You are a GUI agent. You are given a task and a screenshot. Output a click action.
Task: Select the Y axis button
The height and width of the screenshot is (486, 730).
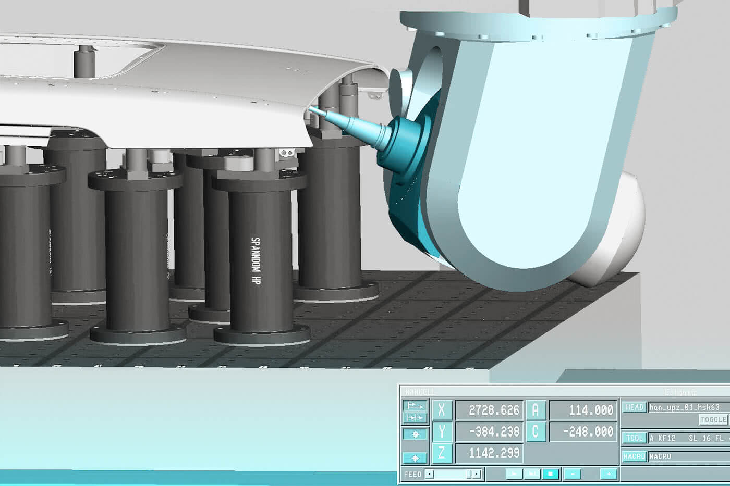point(442,432)
